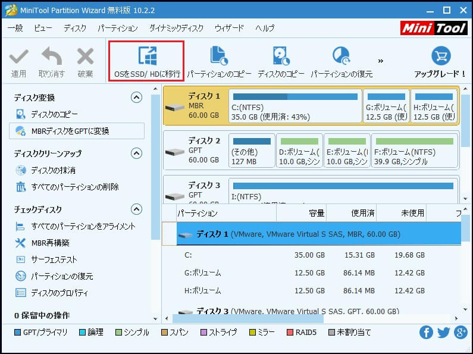The width and height of the screenshot is (473, 354).
Task: Collapse the チェックディスク section
Action: 136,209
